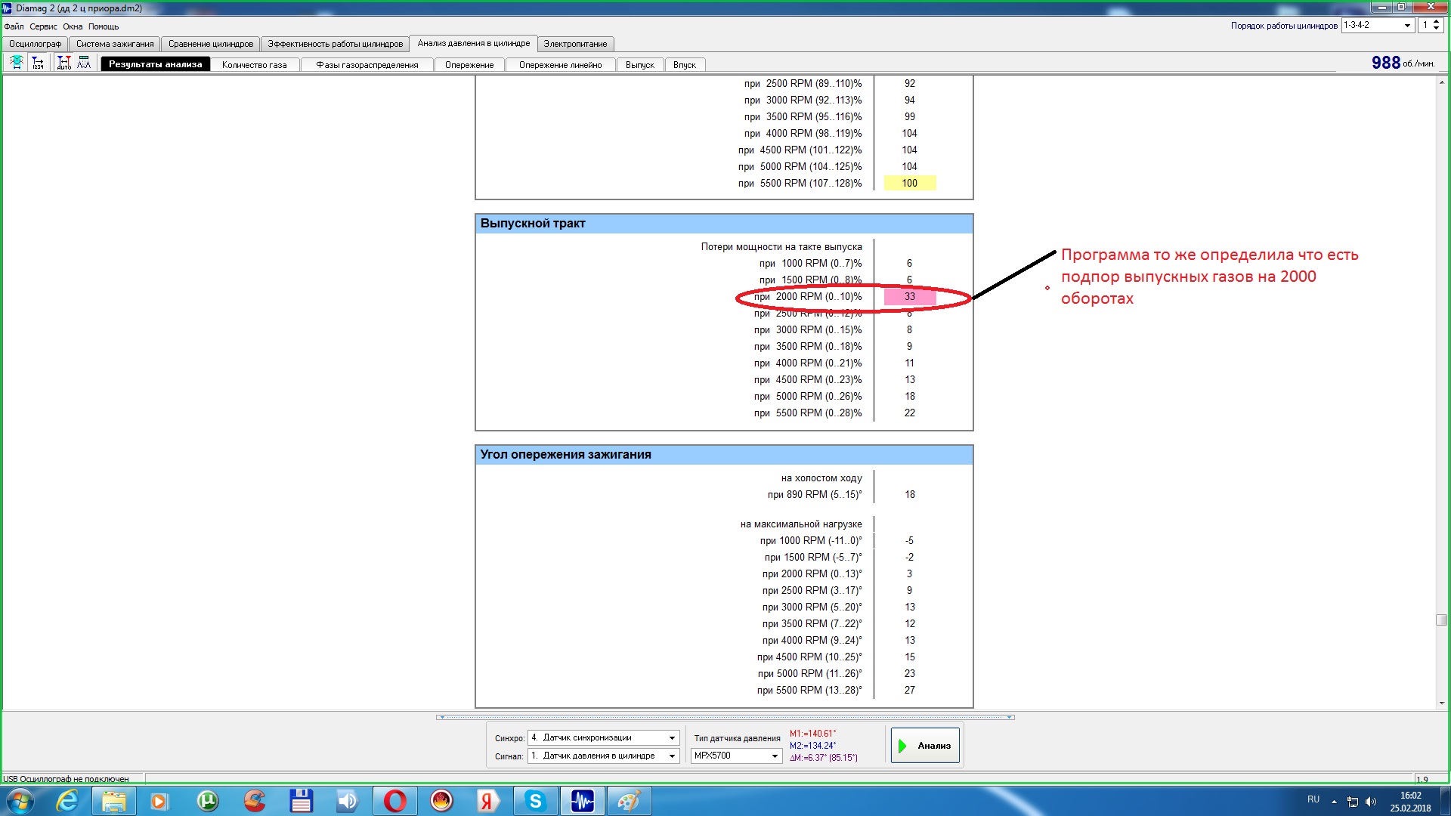This screenshot has width=1451, height=816.
Task: Open Skype from the taskbar
Action: (x=535, y=801)
